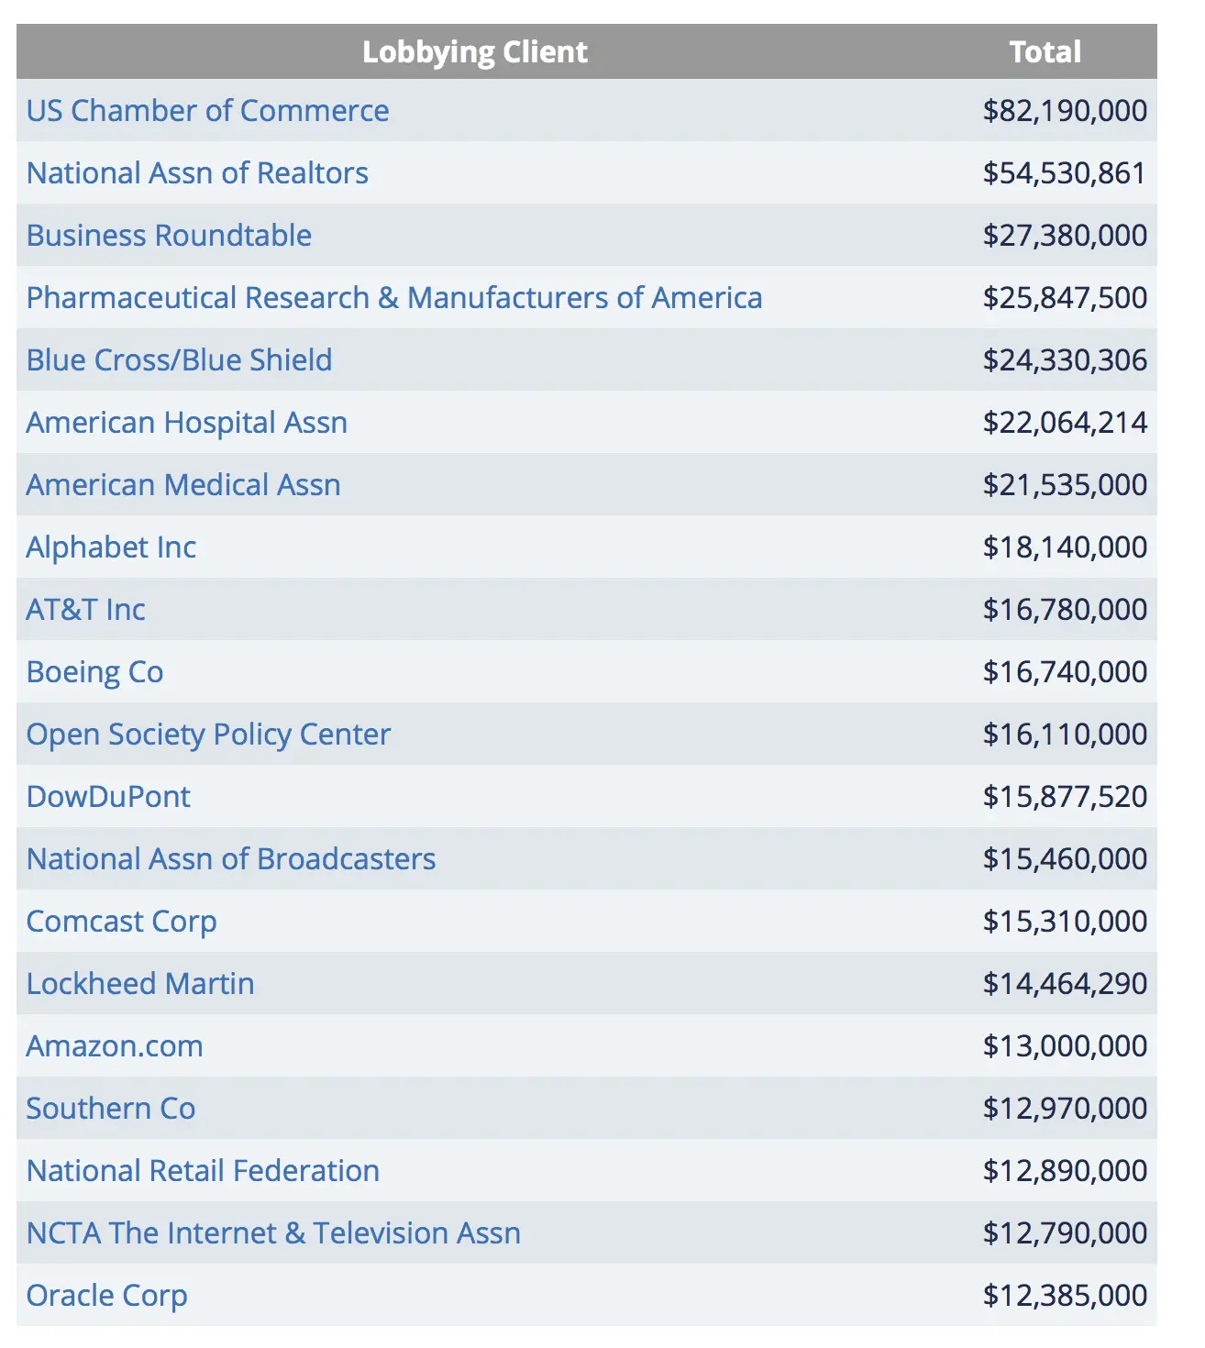Select the Boeing Co link
The width and height of the screenshot is (1205, 1348).
coord(94,672)
